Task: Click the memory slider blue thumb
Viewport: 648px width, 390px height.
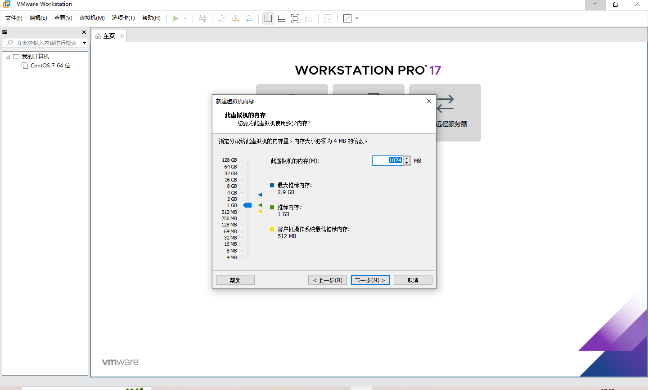Action: point(247,205)
